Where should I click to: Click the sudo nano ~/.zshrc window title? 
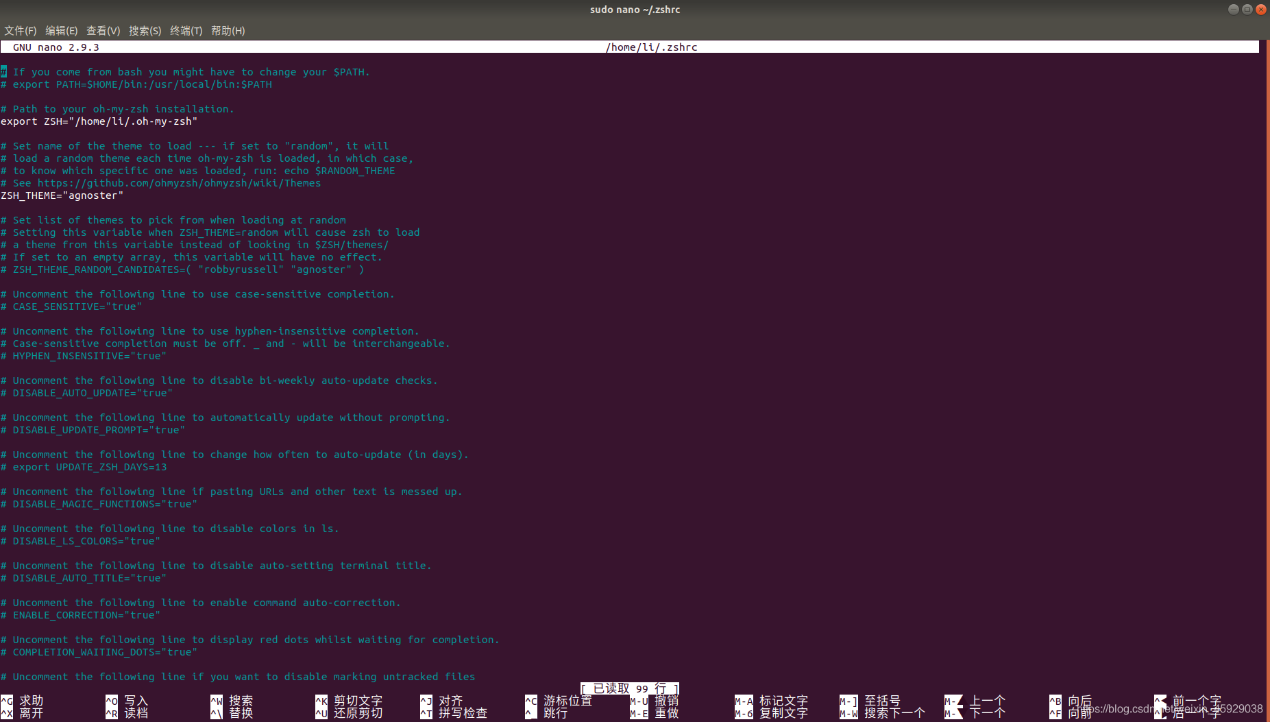pos(635,10)
